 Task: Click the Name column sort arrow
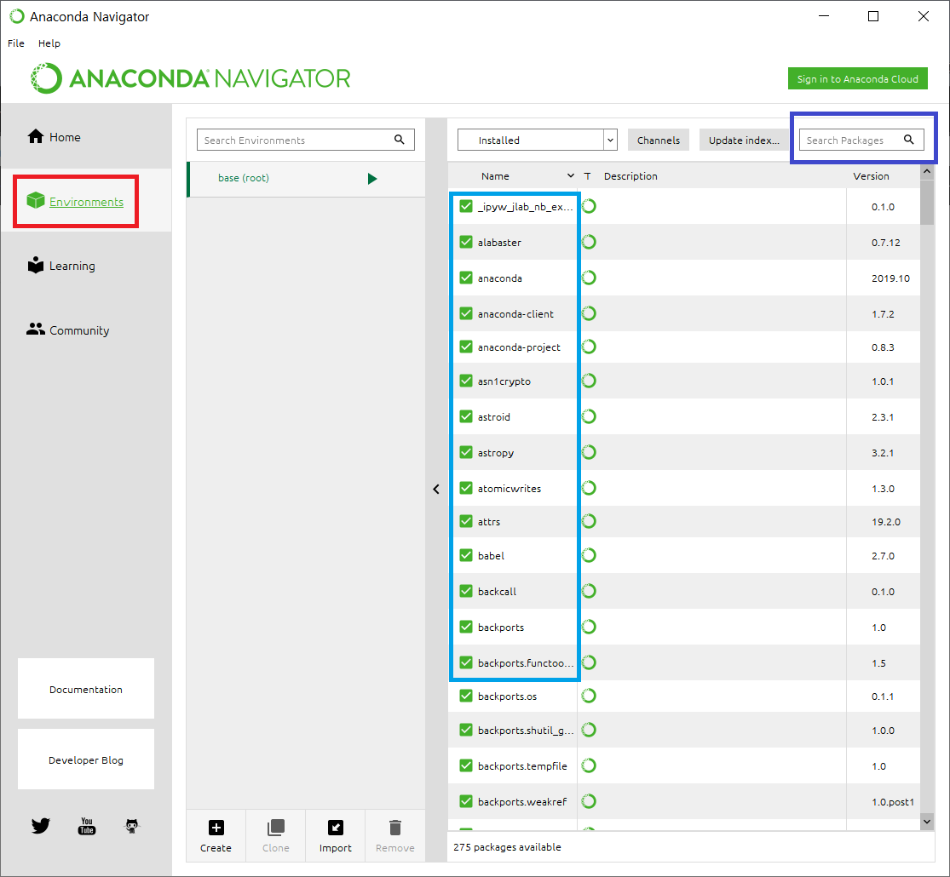(570, 175)
